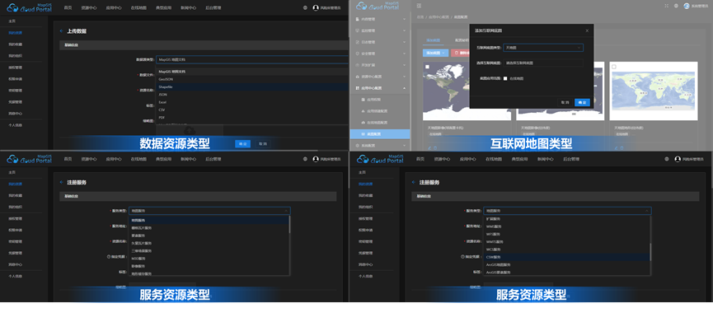713x317 pixels.
Task: Expand the 添加底图 dropdown button
Action: click(435, 54)
